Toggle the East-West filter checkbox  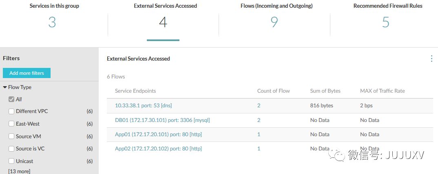point(11,124)
